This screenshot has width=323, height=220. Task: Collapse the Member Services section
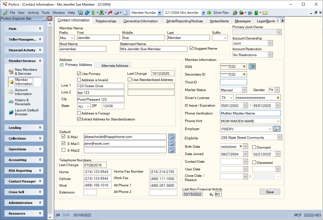pyautogui.click(x=24, y=61)
